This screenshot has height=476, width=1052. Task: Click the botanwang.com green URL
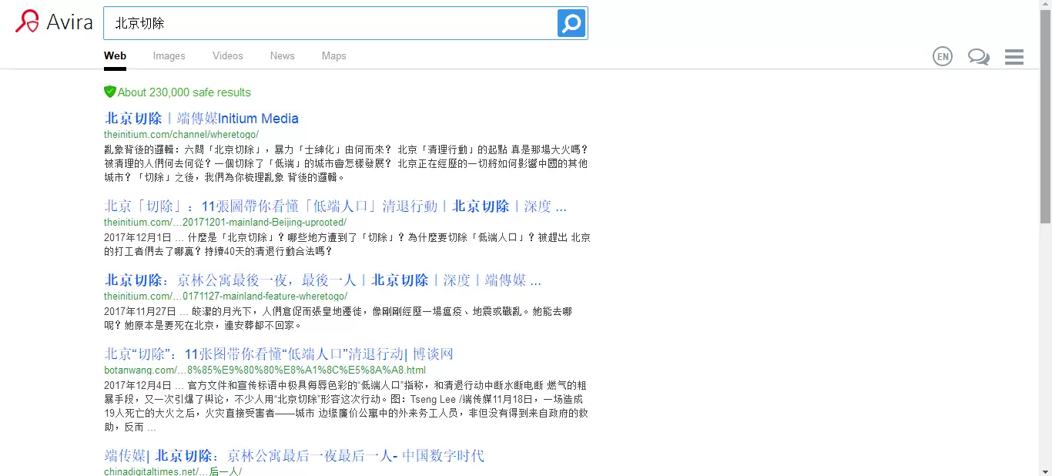(264, 370)
